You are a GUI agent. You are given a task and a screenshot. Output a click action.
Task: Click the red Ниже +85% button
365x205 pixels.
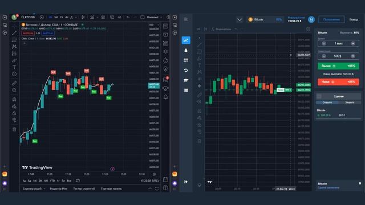pyautogui.click(x=338, y=82)
